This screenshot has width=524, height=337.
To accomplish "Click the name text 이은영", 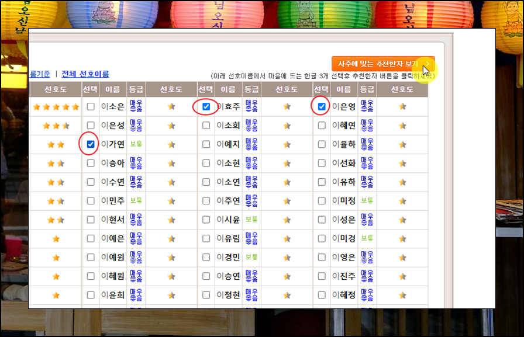I will pyautogui.click(x=343, y=106).
